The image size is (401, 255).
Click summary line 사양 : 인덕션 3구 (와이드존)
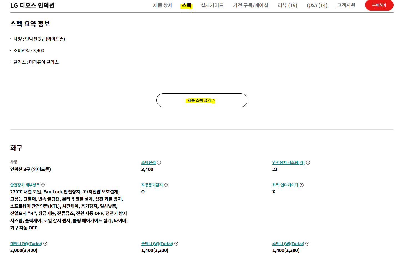pyautogui.click(x=39, y=39)
